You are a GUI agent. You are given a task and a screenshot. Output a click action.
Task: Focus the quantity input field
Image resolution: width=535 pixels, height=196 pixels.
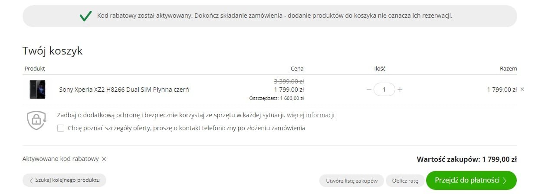[384, 90]
